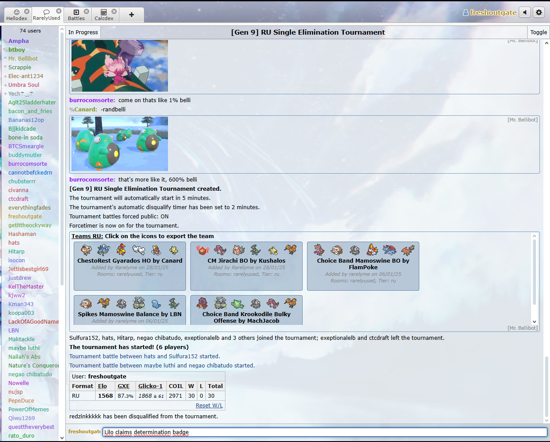Image resolution: width=550 pixels, height=442 pixels.
Task: Click Galarian Weezing icon in Spikes Mamoswine team
Action: tap(139, 303)
